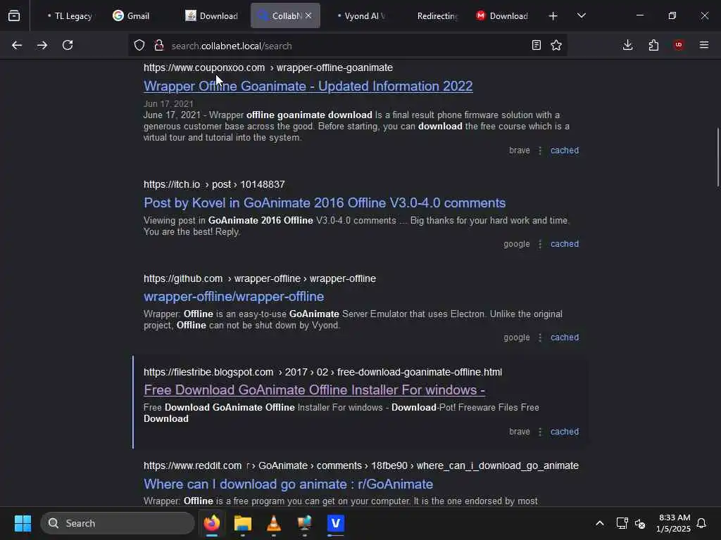
Task: Open cached version of filestribe result
Action: 565,432
